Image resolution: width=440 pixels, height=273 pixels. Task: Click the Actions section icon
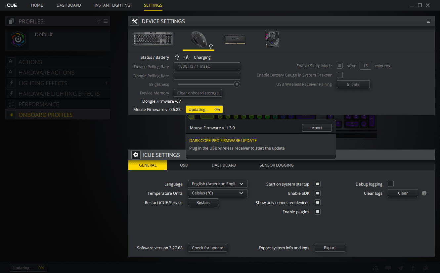[x=11, y=62]
